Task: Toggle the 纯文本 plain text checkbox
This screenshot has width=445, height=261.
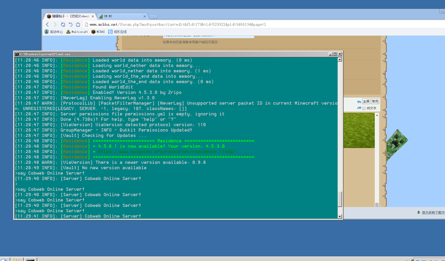Action: point(364,108)
